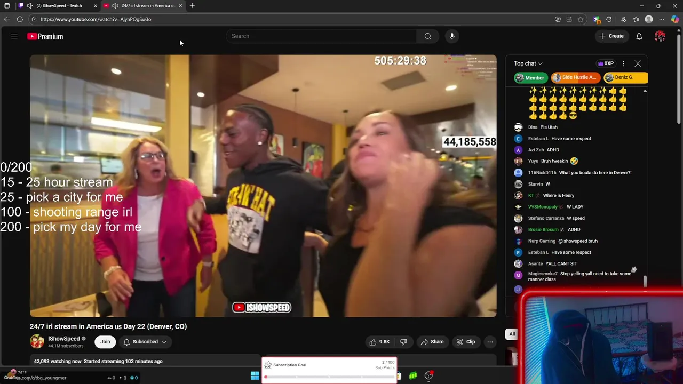Mute the YouTube tab audio icon
The height and width of the screenshot is (384, 683).
[115, 5]
